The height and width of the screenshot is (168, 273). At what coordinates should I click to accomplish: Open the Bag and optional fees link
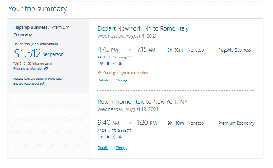26,84
